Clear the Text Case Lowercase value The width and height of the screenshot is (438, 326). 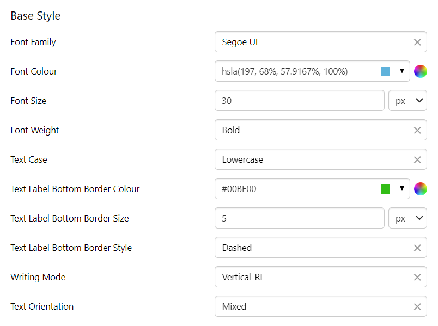click(417, 159)
